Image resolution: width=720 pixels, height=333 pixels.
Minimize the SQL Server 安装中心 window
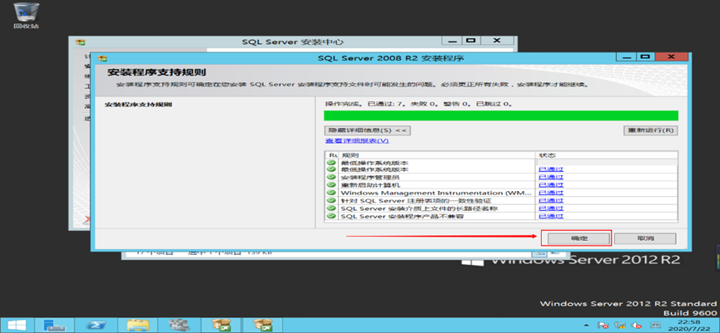pyautogui.click(x=452, y=41)
